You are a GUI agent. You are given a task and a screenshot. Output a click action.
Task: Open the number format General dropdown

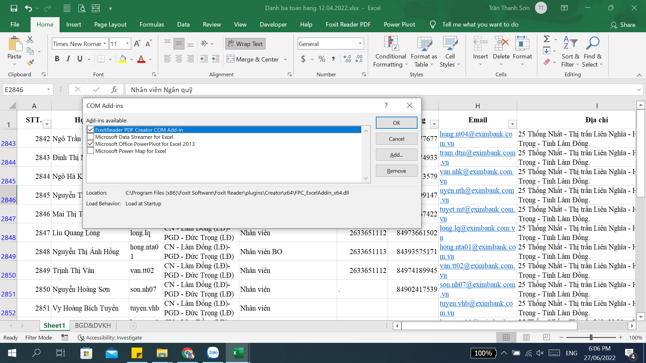tap(360, 44)
